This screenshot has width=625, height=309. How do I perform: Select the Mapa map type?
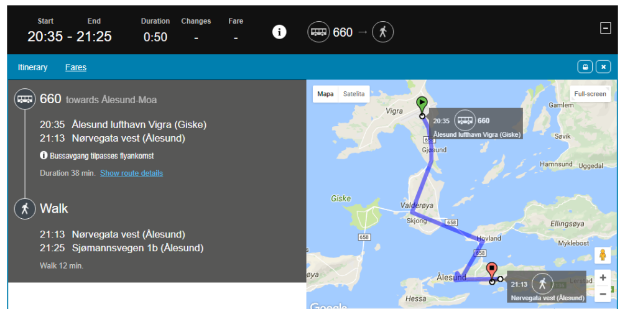click(326, 94)
